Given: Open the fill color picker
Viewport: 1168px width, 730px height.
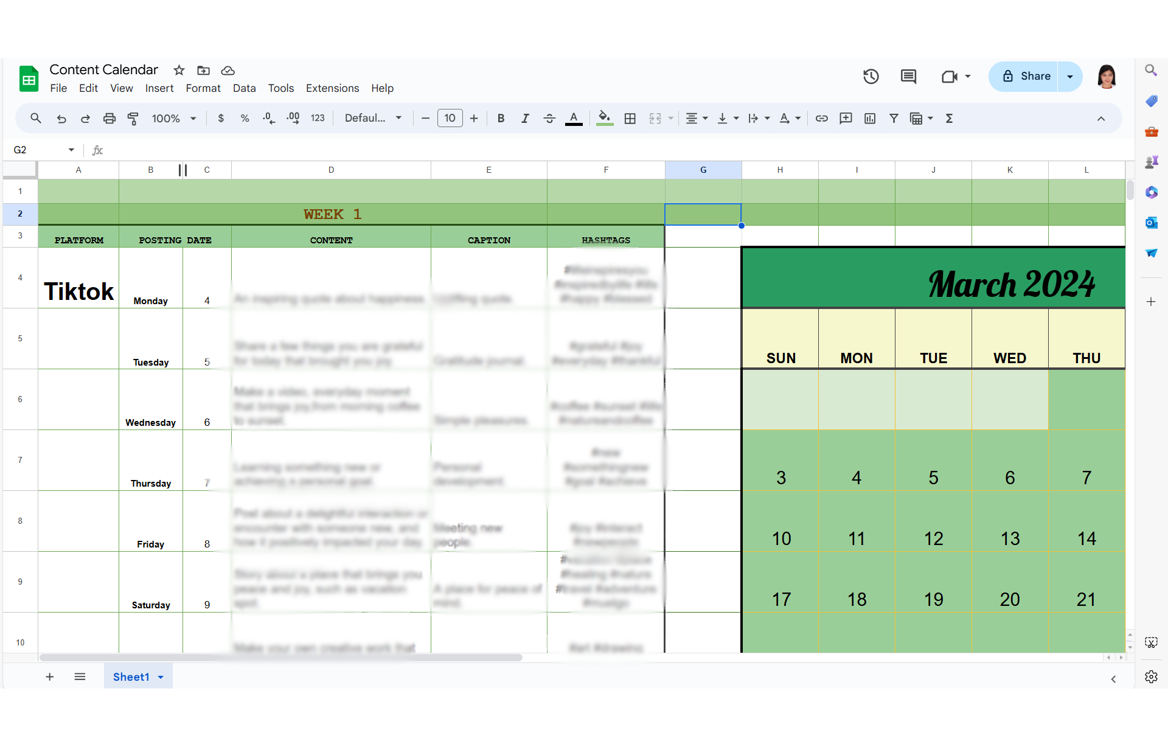Looking at the screenshot, I should [x=604, y=119].
